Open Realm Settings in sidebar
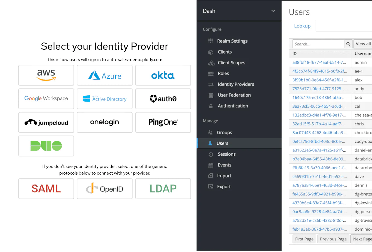Image resolution: width=372 pixels, height=252 pixels. click(x=232, y=41)
